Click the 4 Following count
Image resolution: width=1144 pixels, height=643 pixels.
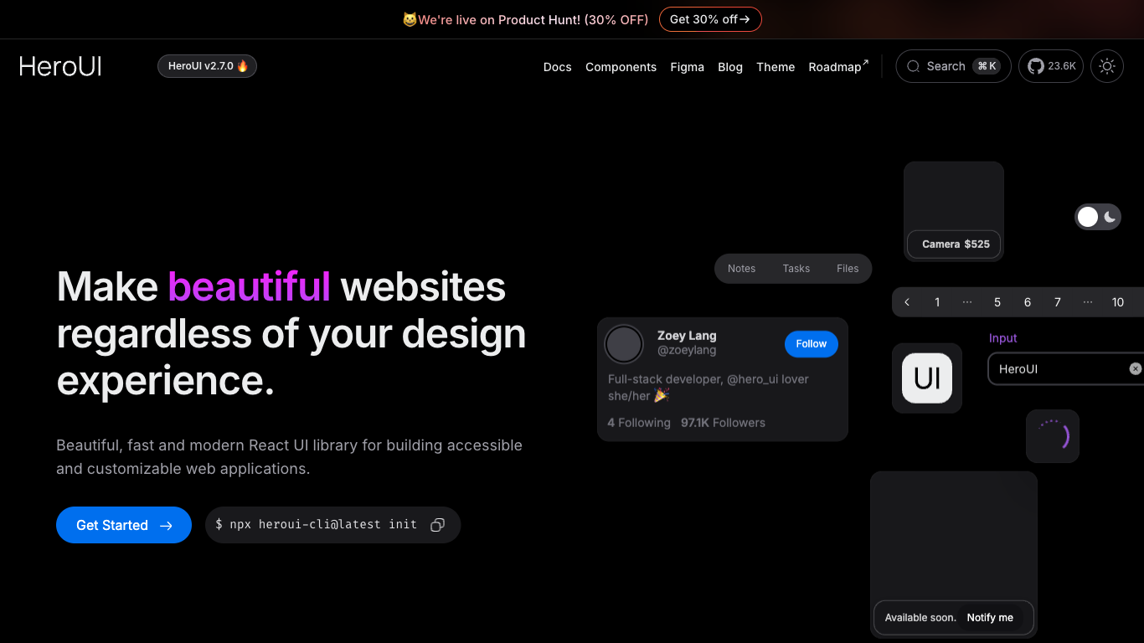(x=639, y=423)
